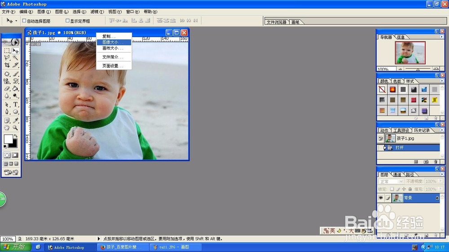
Task: Switch to Channels (通道) tab
Action: click(397, 174)
